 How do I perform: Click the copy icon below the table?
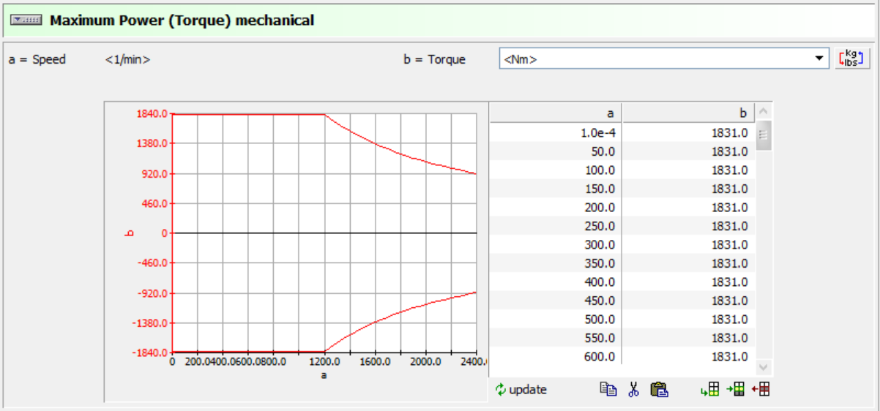tap(608, 390)
